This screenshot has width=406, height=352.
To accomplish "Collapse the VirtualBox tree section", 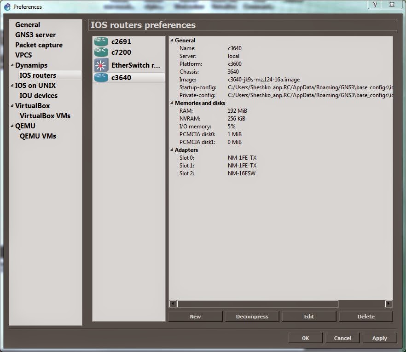I will pyautogui.click(x=12, y=106).
